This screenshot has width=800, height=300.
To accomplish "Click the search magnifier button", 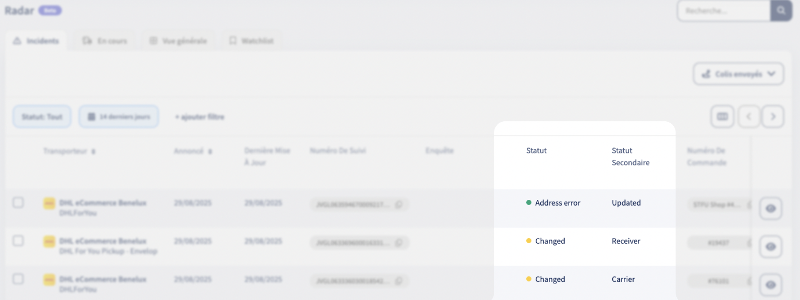I will click(781, 10).
